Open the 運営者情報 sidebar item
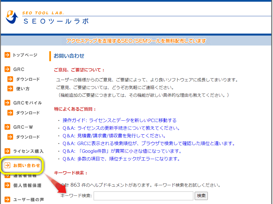The width and height of the screenshot is (273, 204). 25,176
